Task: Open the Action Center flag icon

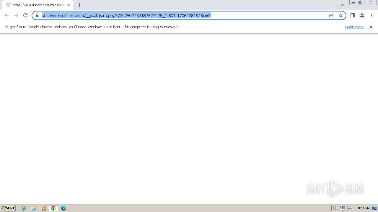Action: click(350, 208)
